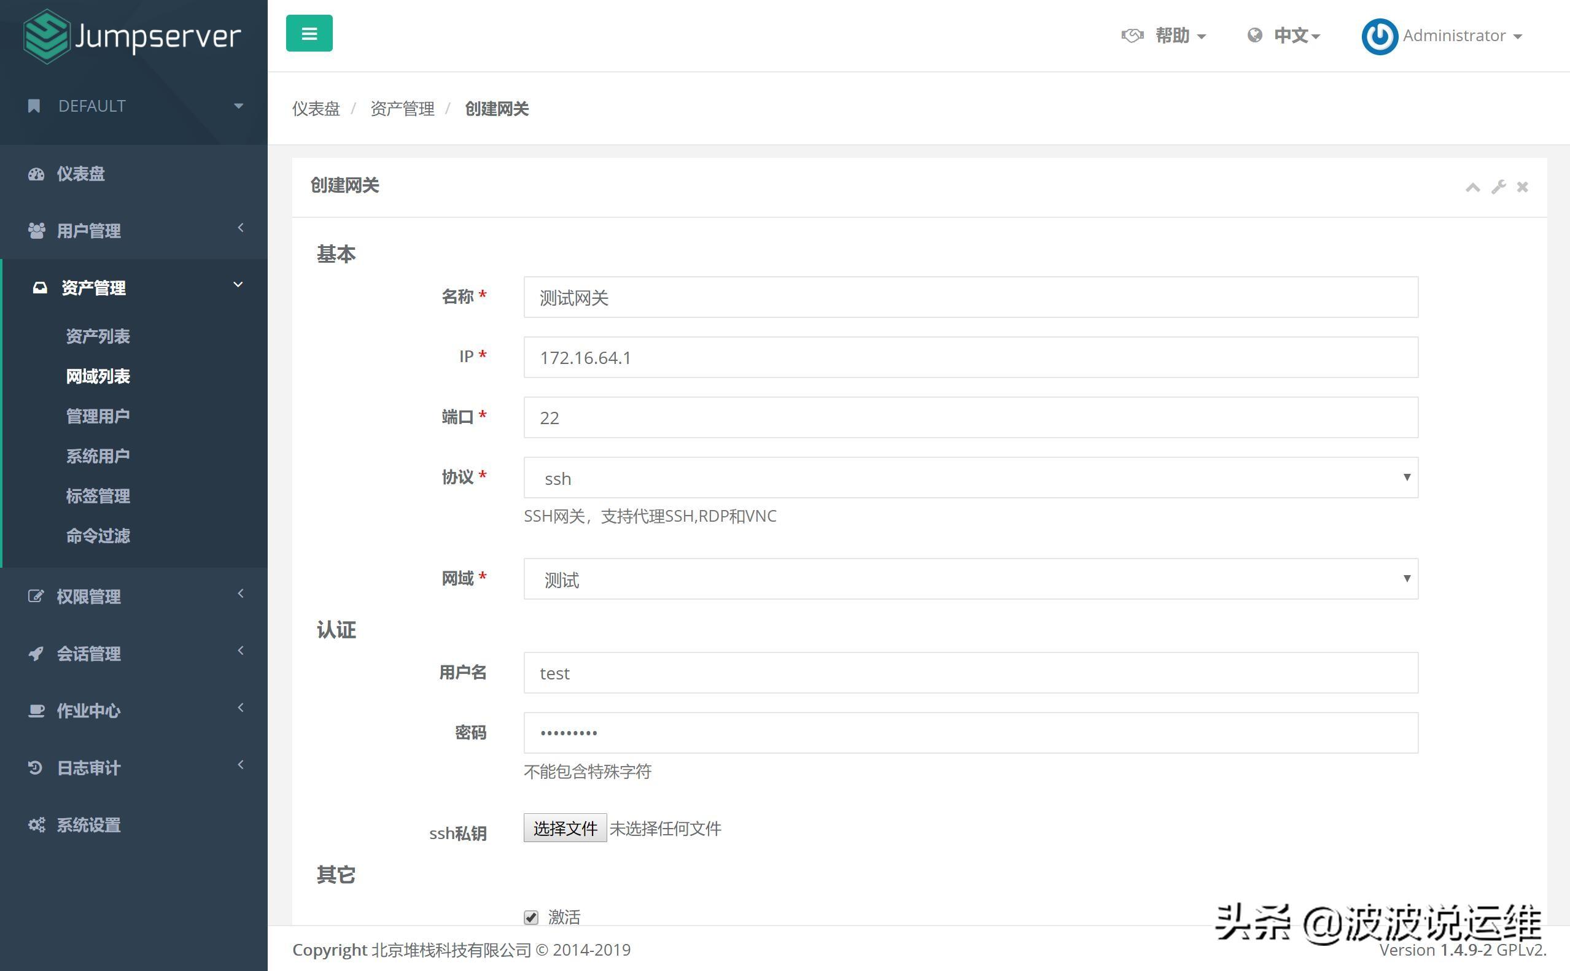The width and height of the screenshot is (1570, 971).
Task: Toggle the 激活 checkbox
Action: [x=530, y=917]
